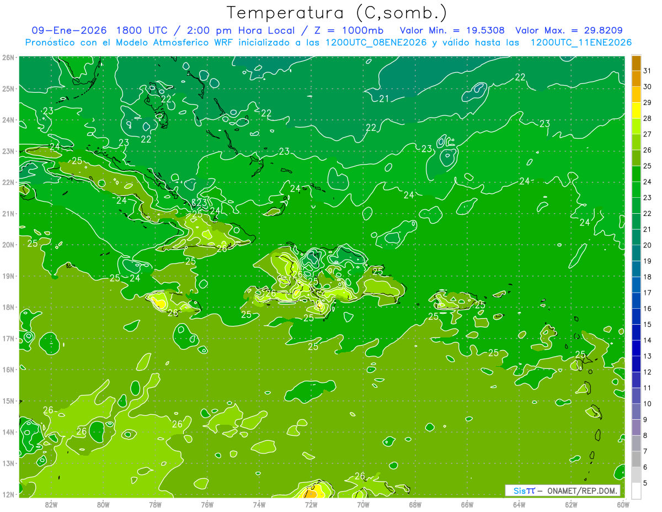Click the 24N latitude axis label

pyautogui.click(x=8, y=120)
